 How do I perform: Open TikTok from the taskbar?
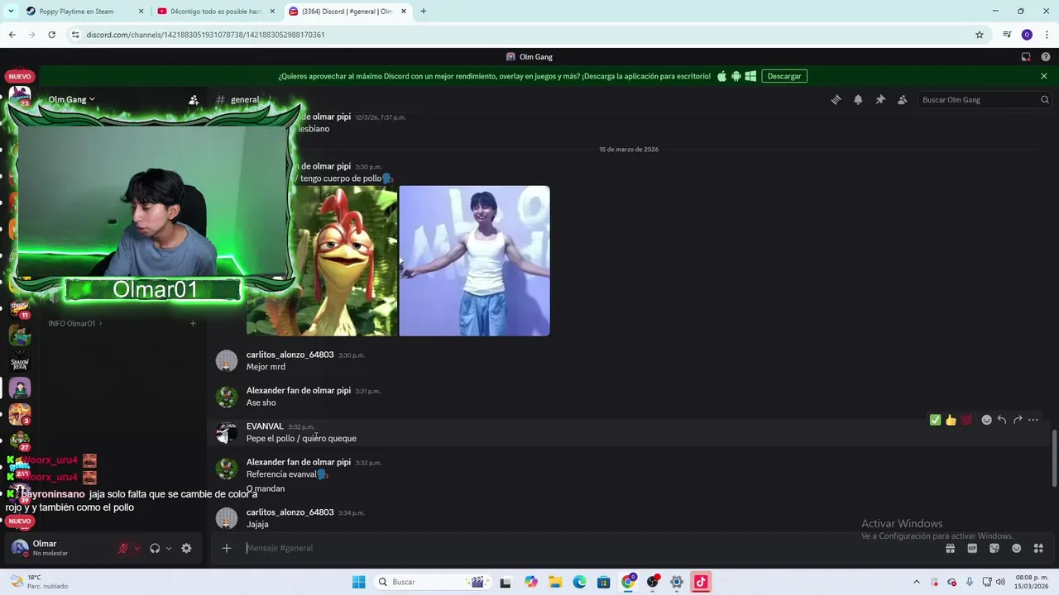[x=701, y=582]
